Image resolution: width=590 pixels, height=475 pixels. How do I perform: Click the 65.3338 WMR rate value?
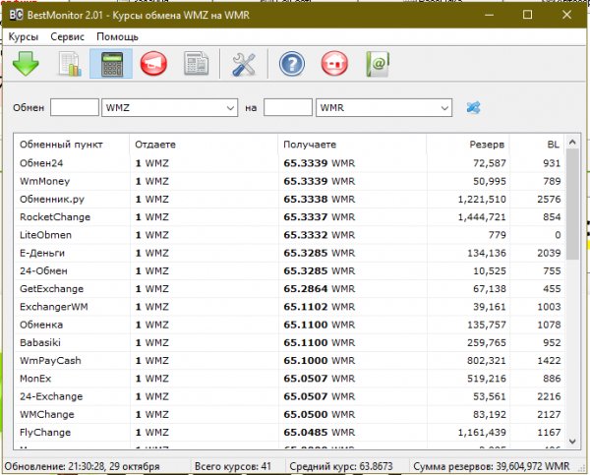click(x=319, y=199)
